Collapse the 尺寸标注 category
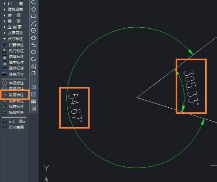This screenshot has width=217, height=182. click(13, 39)
